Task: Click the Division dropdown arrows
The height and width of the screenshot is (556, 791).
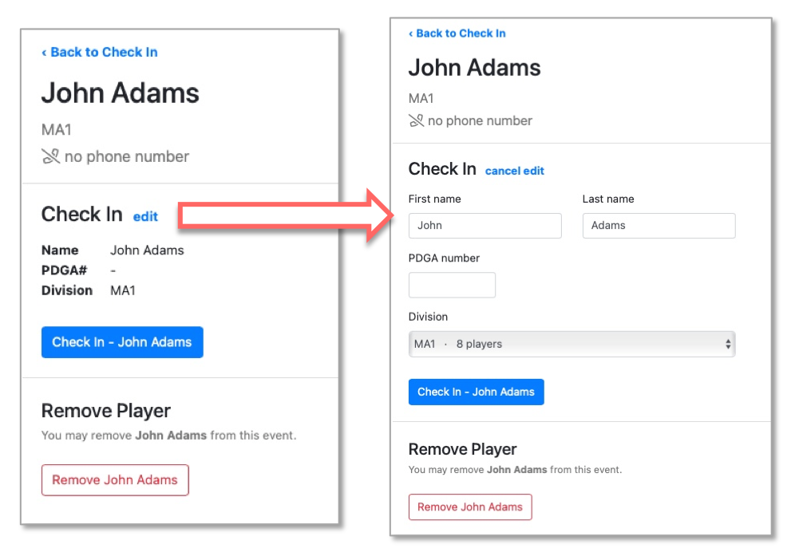Action: [x=728, y=344]
